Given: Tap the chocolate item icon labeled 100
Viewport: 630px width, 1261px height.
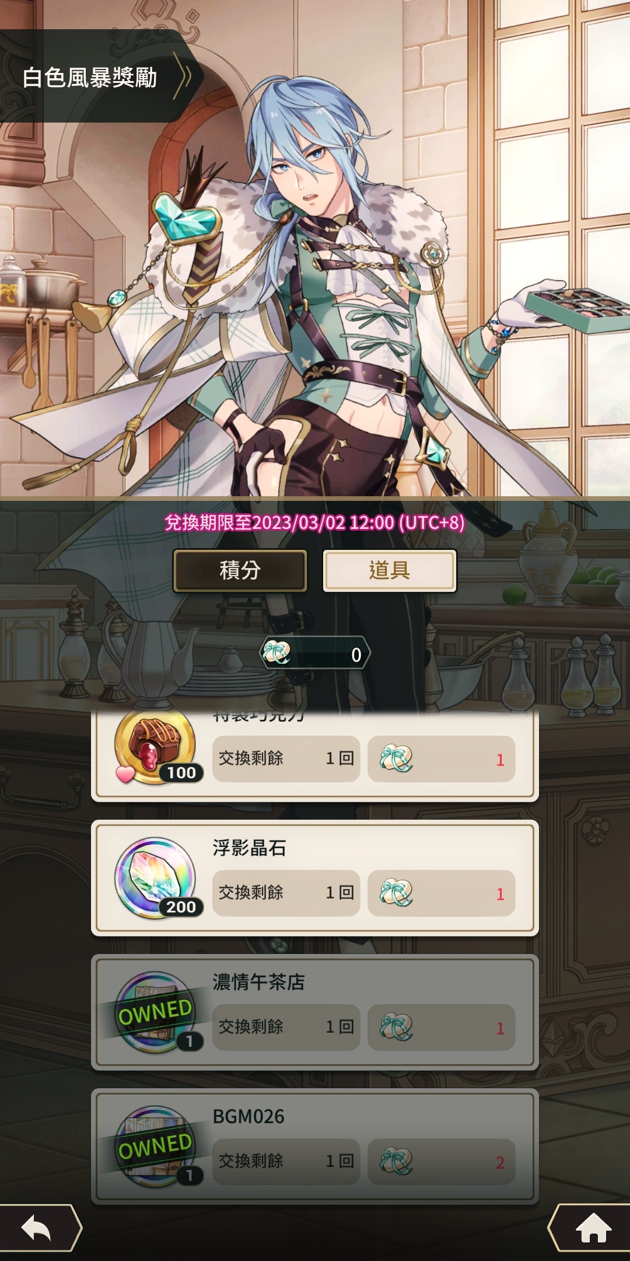Looking at the screenshot, I should click(156, 747).
